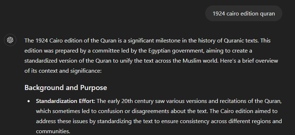The width and height of the screenshot is (295, 135).
Task: Click the "1924 cairo edition quran" message bubble
Action: 244,13
